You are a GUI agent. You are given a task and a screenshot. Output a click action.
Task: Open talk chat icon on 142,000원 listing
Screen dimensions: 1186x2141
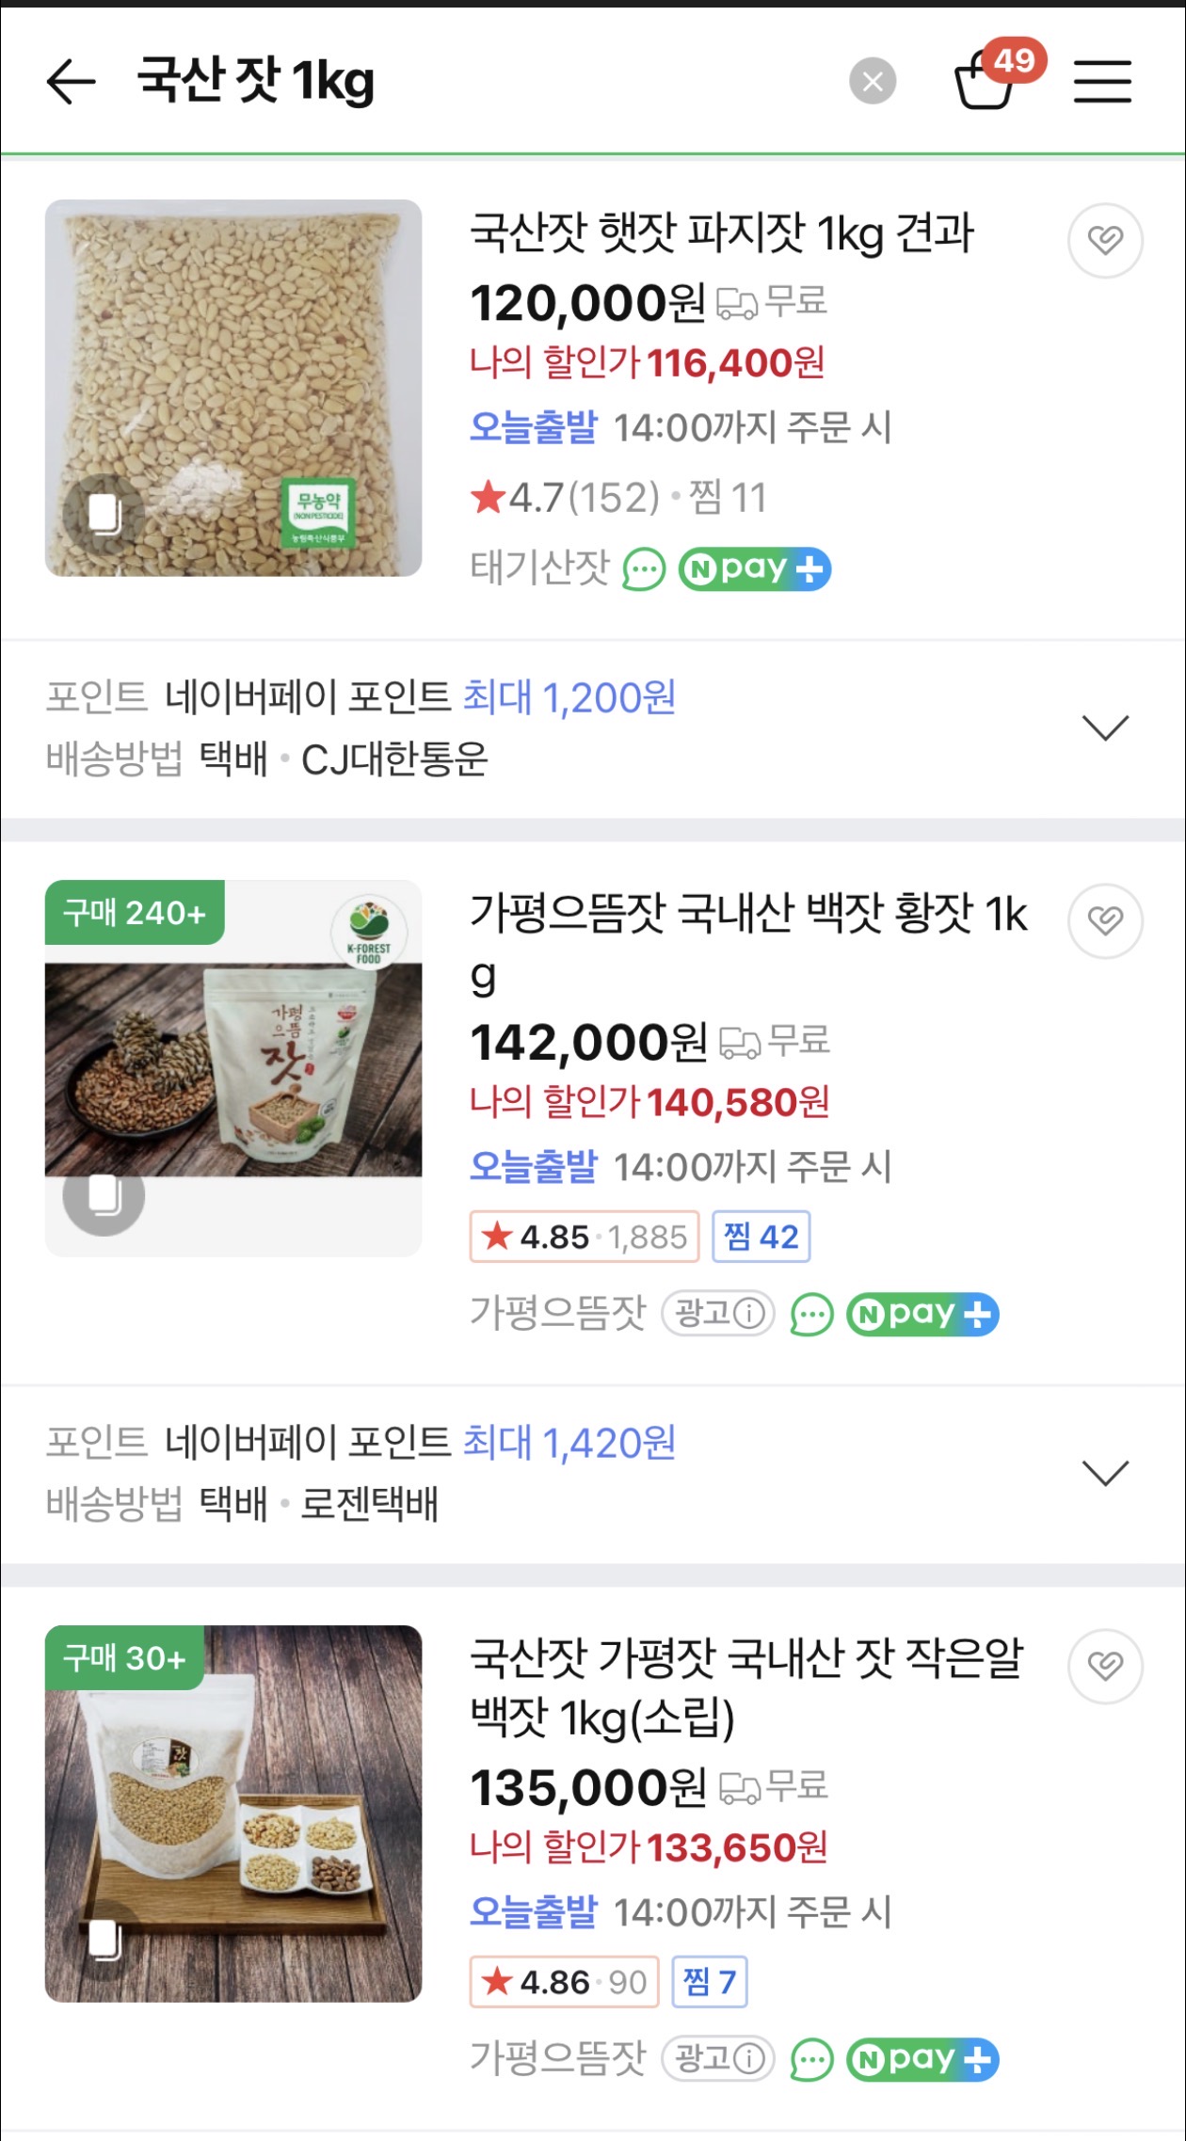811,1315
